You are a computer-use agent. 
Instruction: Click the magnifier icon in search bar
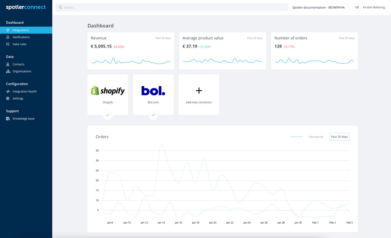click(x=60, y=7)
